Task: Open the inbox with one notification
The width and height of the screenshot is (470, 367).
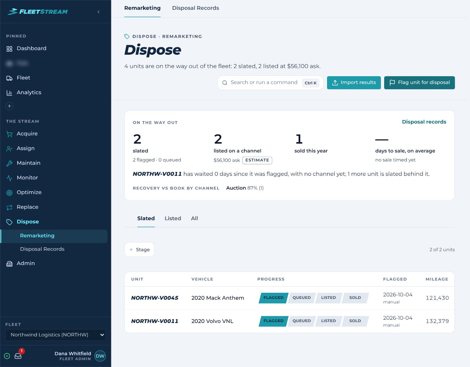Action: coord(18,356)
